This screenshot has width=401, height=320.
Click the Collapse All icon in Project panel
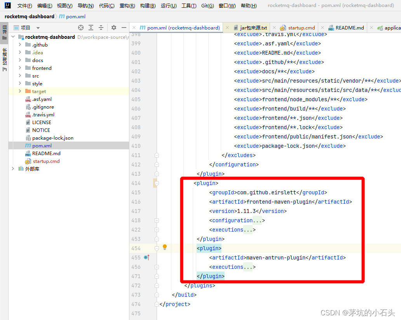[100, 28]
